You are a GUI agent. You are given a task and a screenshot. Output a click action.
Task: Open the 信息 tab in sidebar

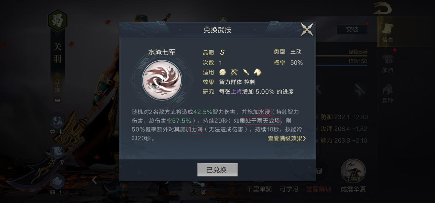coord(388,33)
